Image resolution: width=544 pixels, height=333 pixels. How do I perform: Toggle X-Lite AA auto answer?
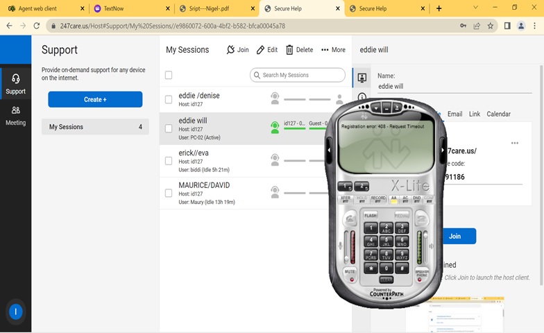click(394, 199)
